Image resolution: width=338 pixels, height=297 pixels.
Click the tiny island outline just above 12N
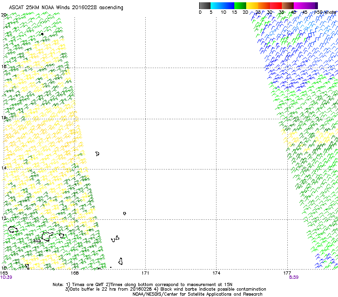tap(125, 213)
